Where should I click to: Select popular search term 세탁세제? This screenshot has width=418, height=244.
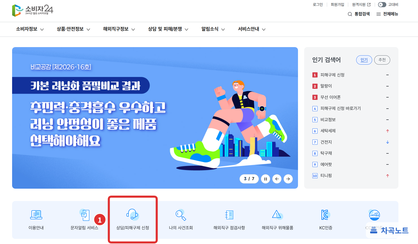pos(328,131)
